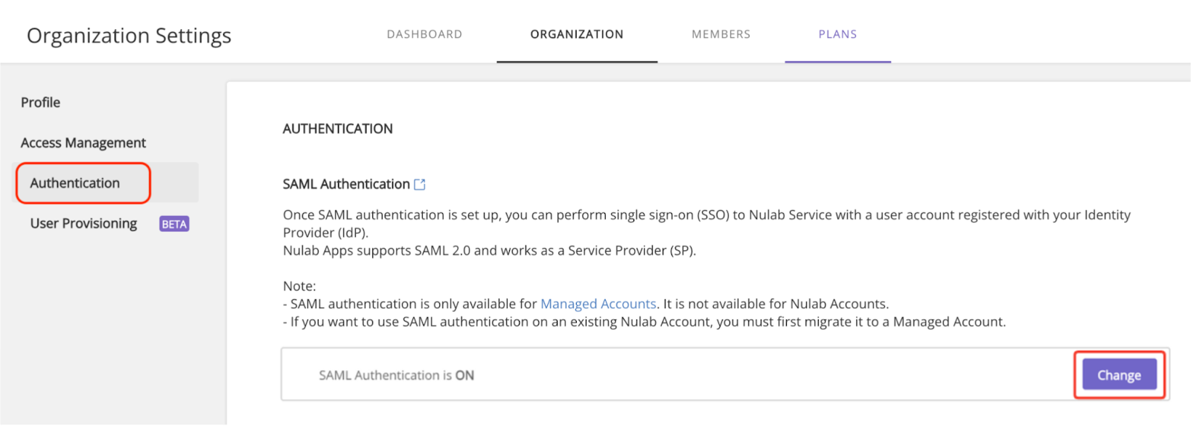Click the SAML Authentication heading text
Screen dimensions: 1191x426
point(346,184)
